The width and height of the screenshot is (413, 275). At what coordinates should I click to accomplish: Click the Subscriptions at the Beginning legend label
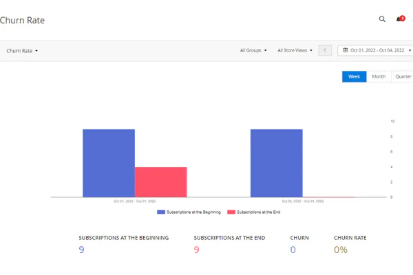[193, 212]
